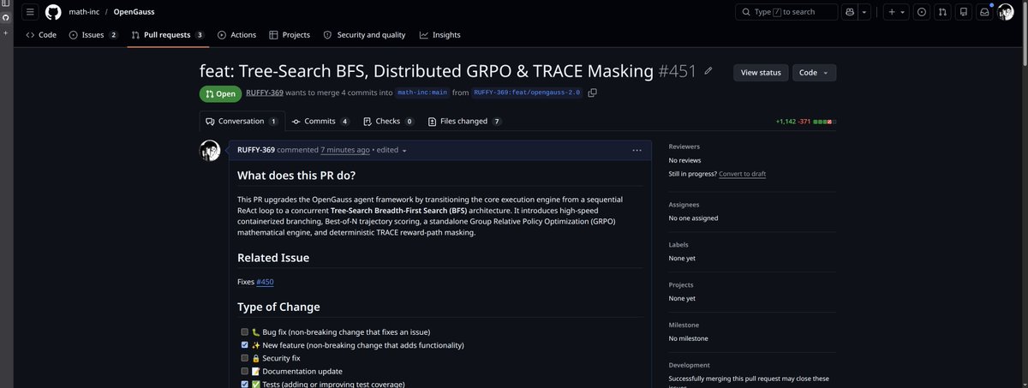This screenshot has height=388, width=1028.
Task: Click RUFFY-369's avatar beside the comment
Action: 211,152
